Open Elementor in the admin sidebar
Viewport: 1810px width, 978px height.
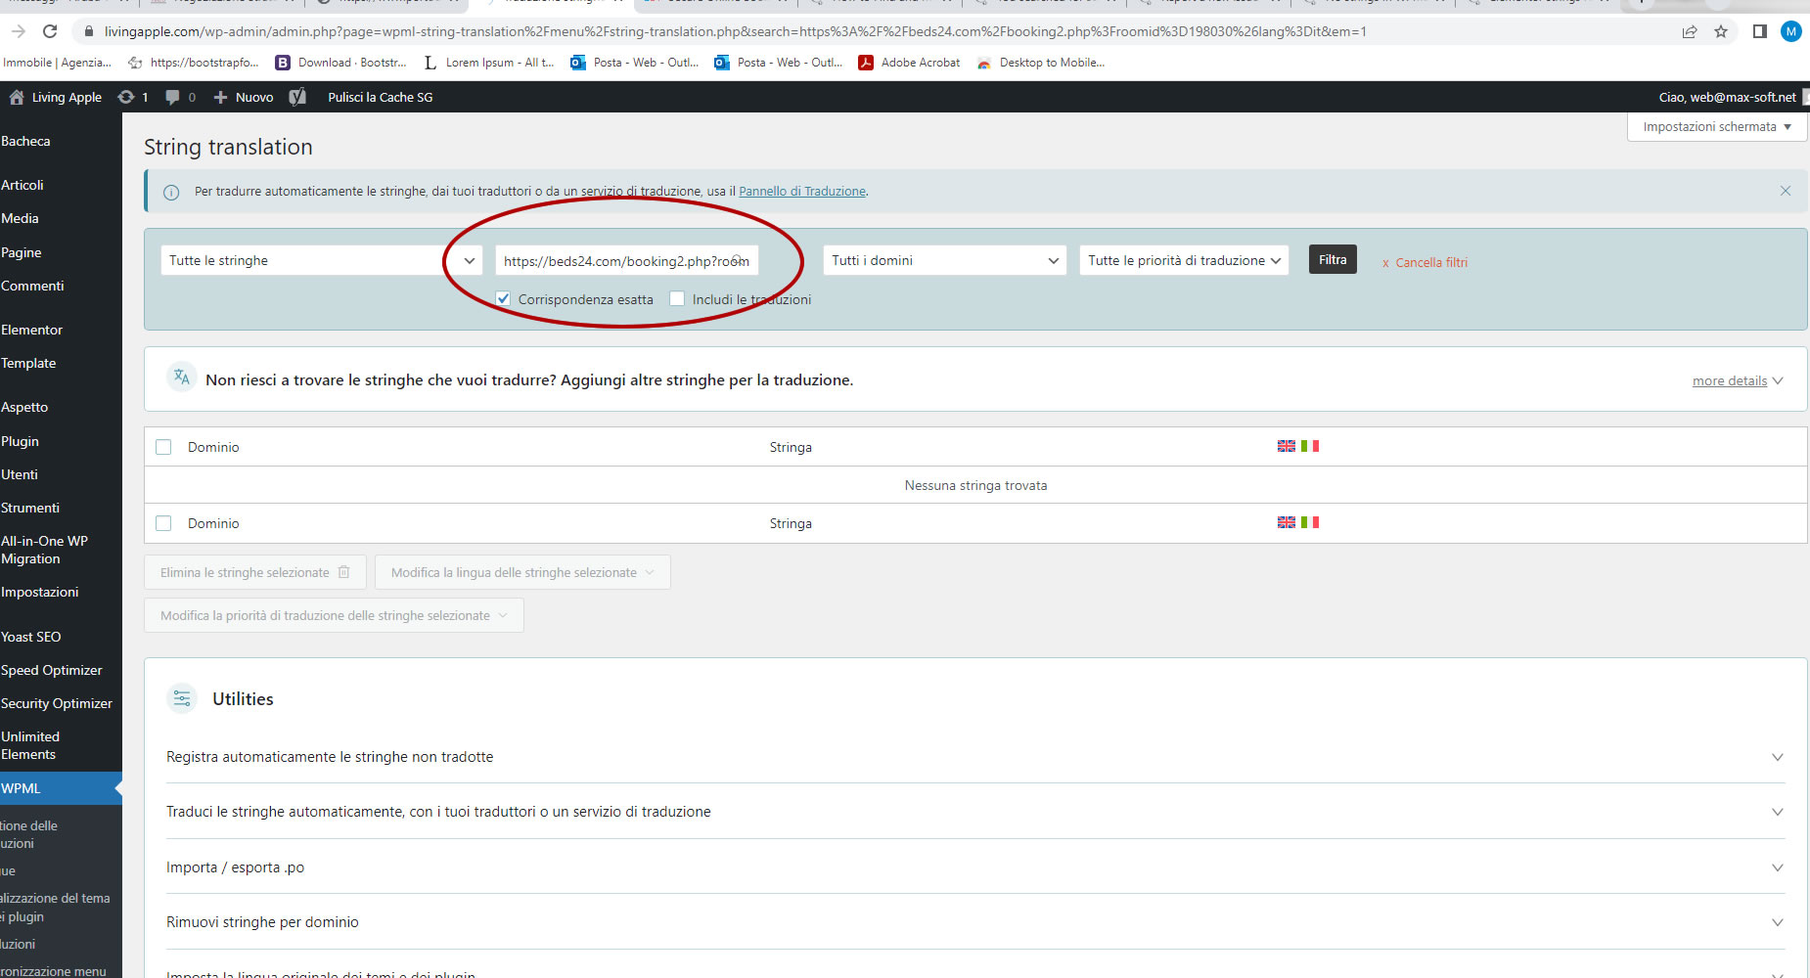(32, 330)
